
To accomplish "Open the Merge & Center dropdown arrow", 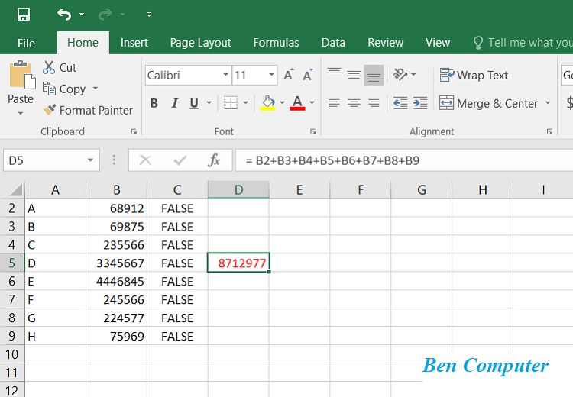I will pos(548,103).
